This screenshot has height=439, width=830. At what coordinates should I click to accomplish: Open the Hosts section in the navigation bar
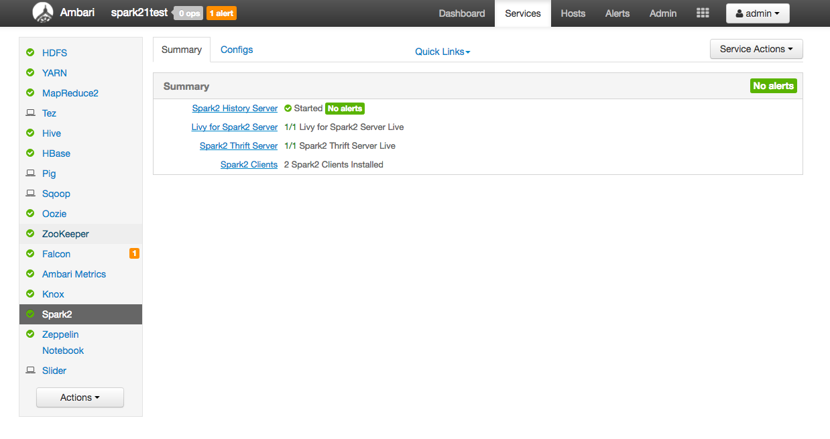tap(573, 13)
